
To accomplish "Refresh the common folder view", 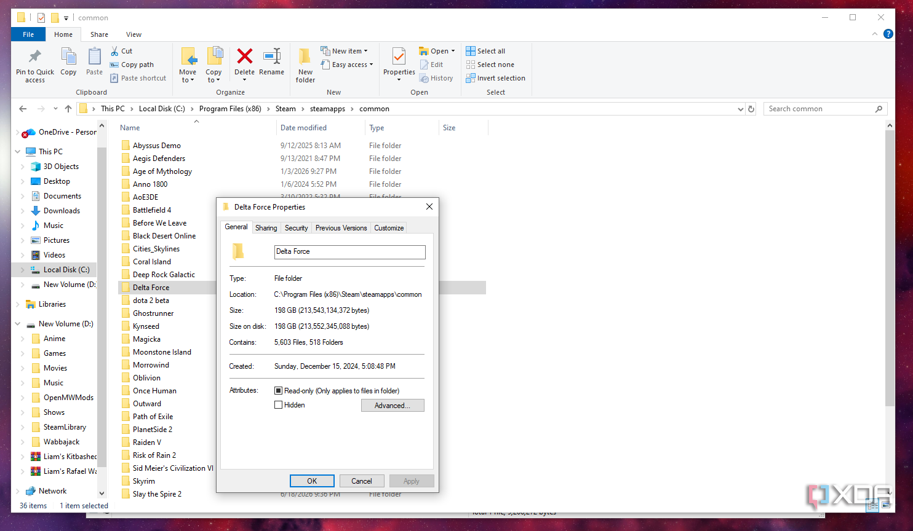I will (751, 109).
